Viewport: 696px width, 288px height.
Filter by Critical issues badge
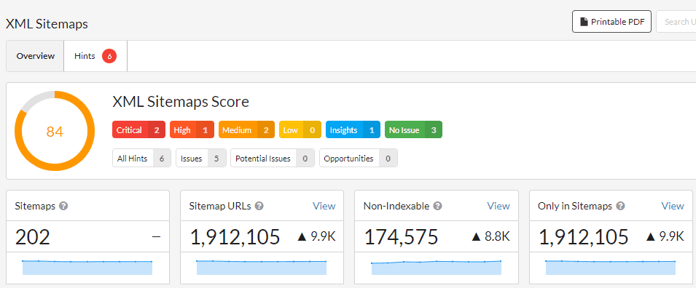[x=138, y=130]
